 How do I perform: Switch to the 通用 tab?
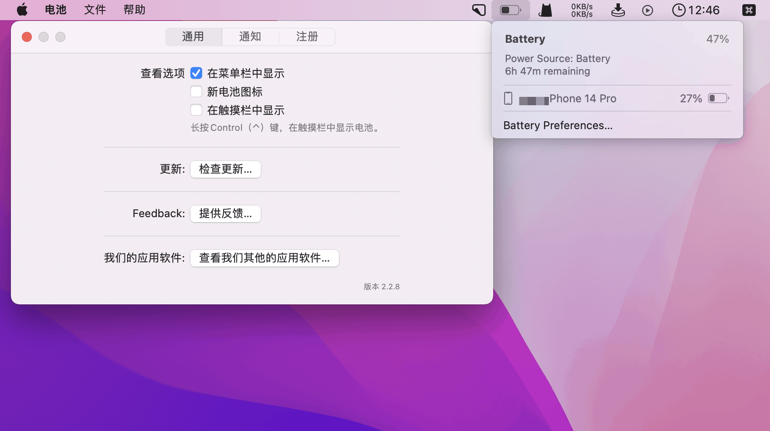click(193, 37)
